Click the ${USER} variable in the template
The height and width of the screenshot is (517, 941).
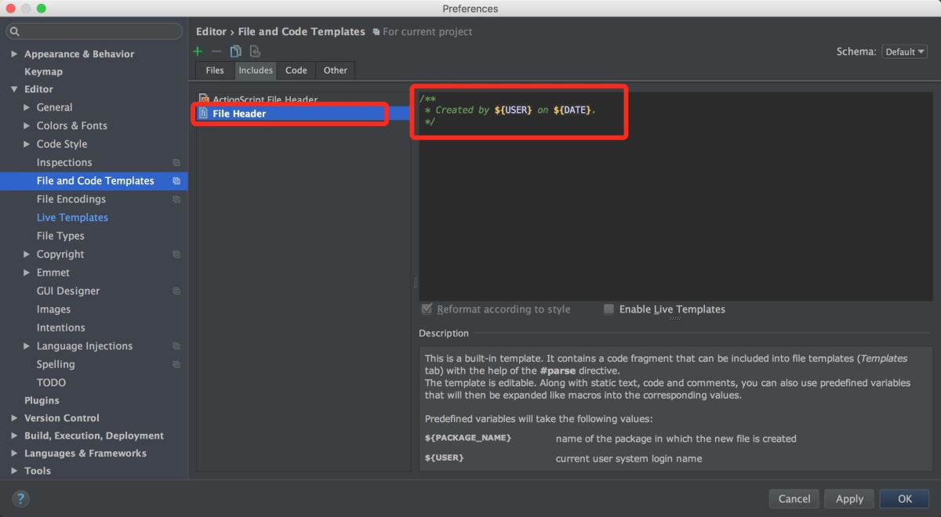click(x=513, y=110)
